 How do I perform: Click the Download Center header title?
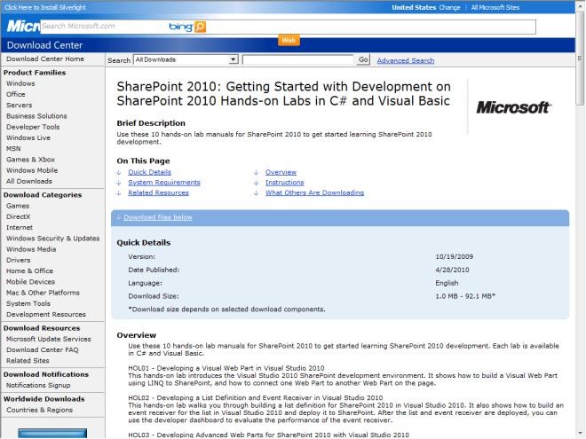point(45,45)
